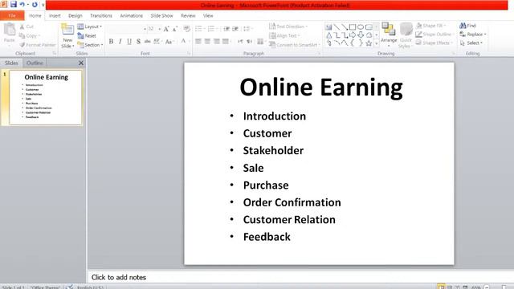Open the Select dropdown in Editing
514x289 pixels.
[471, 43]
